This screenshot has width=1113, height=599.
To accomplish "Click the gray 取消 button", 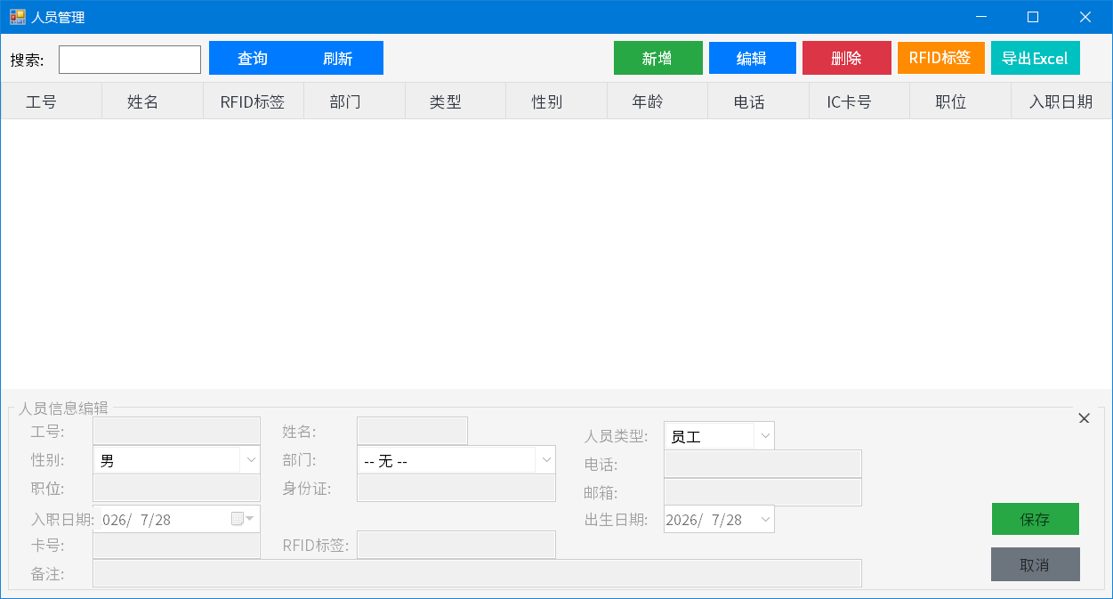I will (1035, 564).
